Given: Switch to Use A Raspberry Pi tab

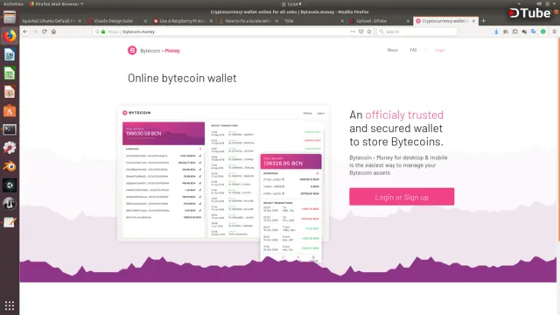Looking at the screenshot, I should coord(183,21).
